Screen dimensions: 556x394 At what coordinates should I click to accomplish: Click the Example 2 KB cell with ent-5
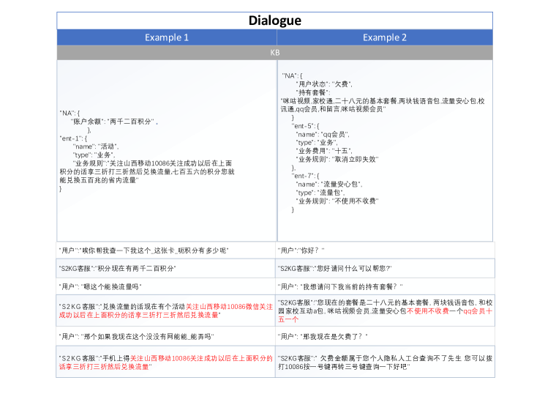tap(385, 151)
